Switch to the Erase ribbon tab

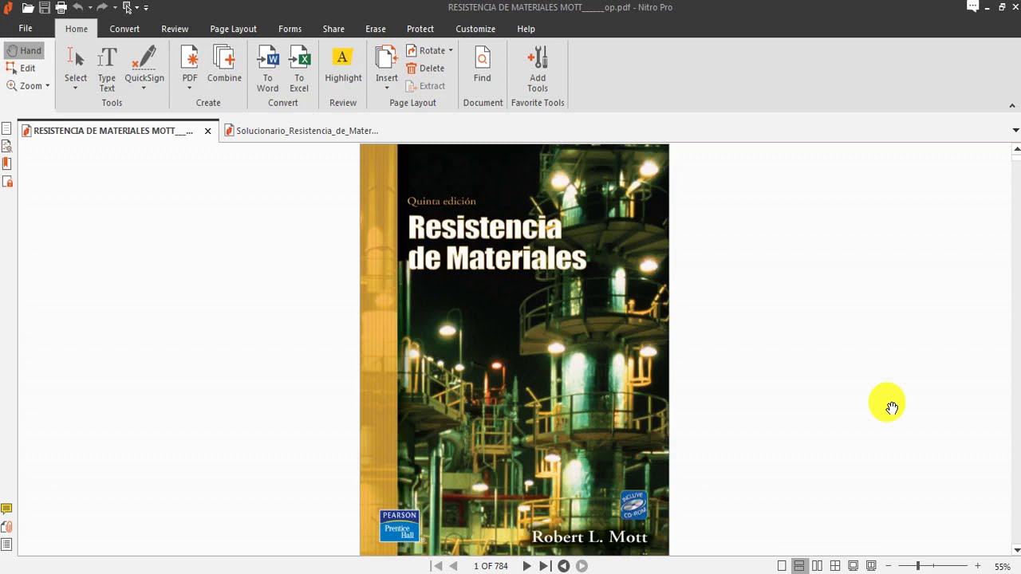pos(376,29)
